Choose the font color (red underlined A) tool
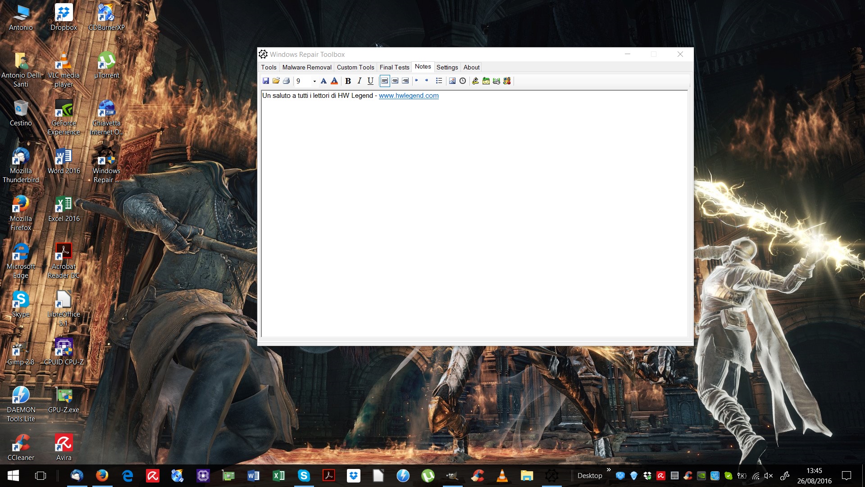The height and width of the screenshot is (487, 865). [334, 81]
